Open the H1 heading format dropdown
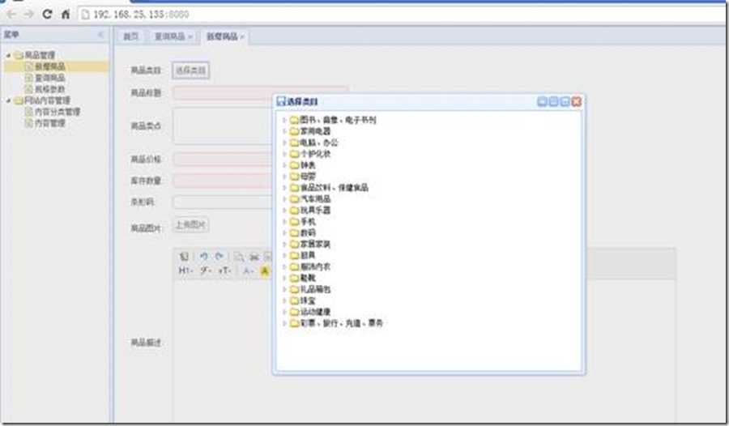Screen dimensions: 729x426 [186, 271]
